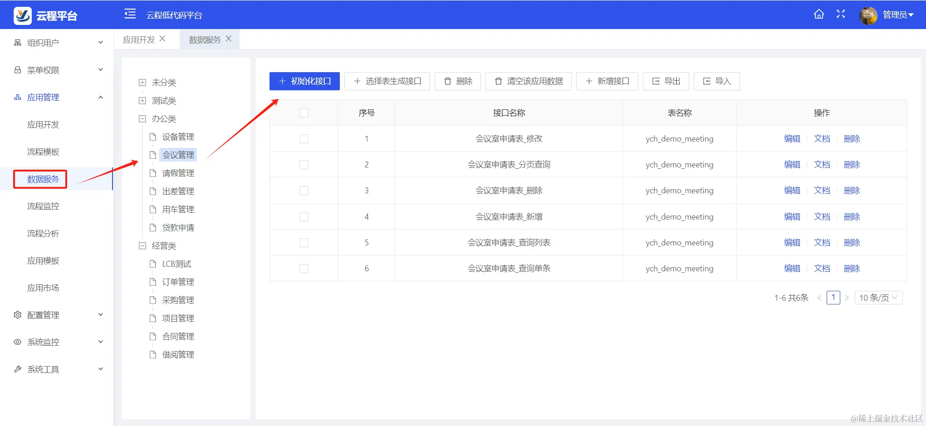This screenshot has width=926, height=426.
Task: Click the 导出 export icon
Action: [x=655, y=81]
